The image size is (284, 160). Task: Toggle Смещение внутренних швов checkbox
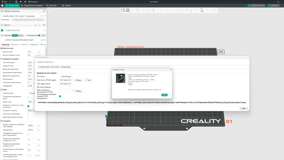point(28,98)
